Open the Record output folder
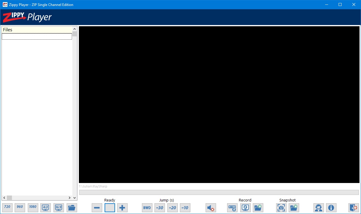The height and width of the screenshot is (214, 361). click(258, 208)
